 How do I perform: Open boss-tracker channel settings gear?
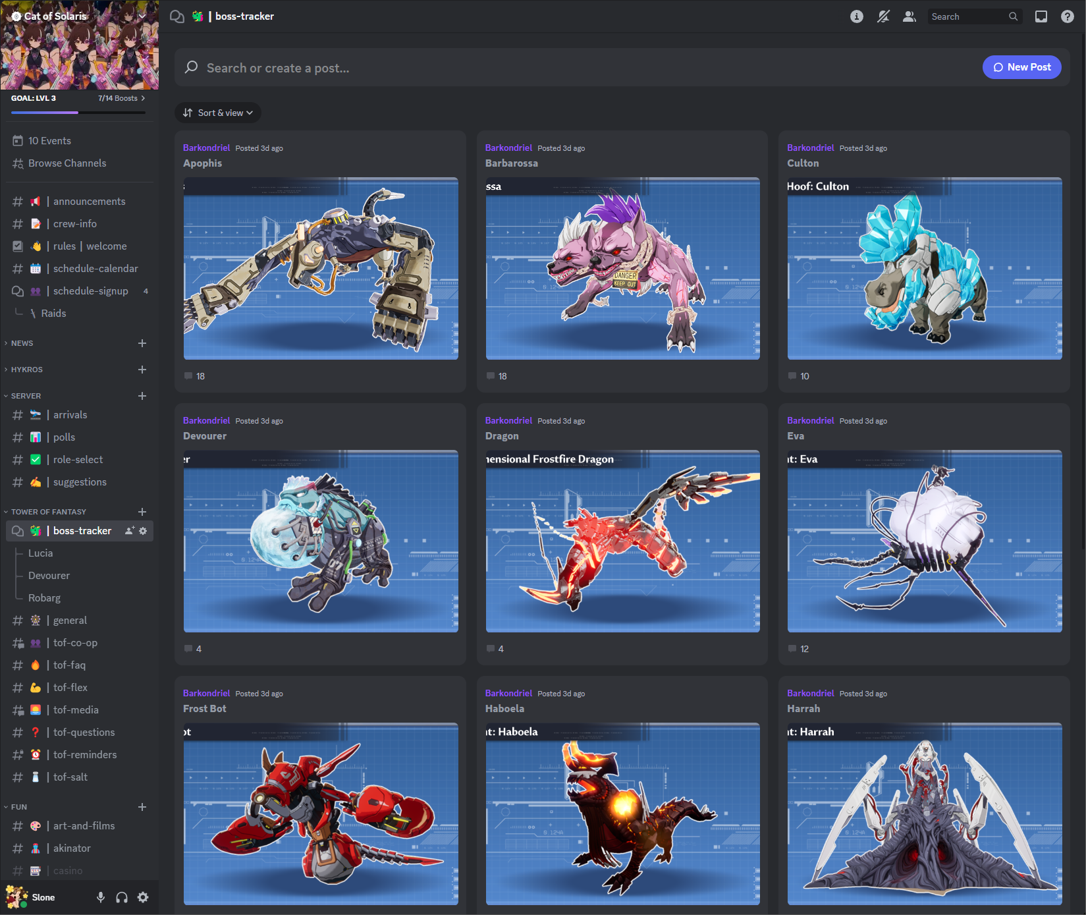click(x=143, y=531)
